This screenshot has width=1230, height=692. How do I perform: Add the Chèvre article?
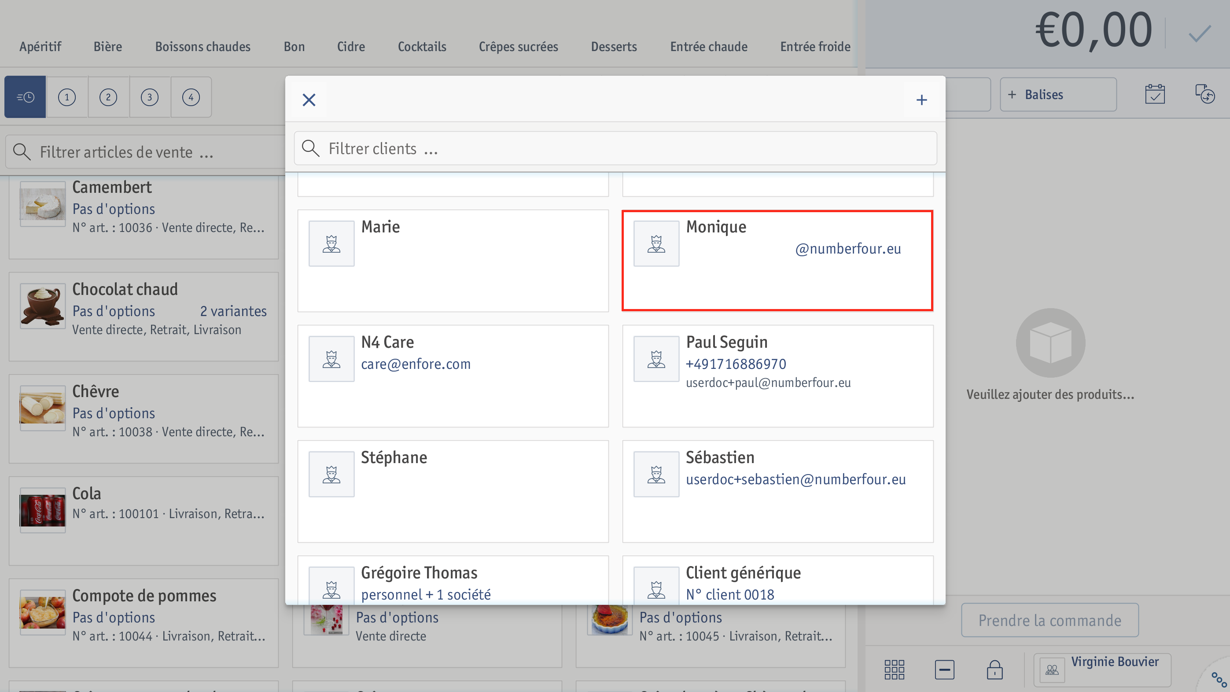point(143,419)
